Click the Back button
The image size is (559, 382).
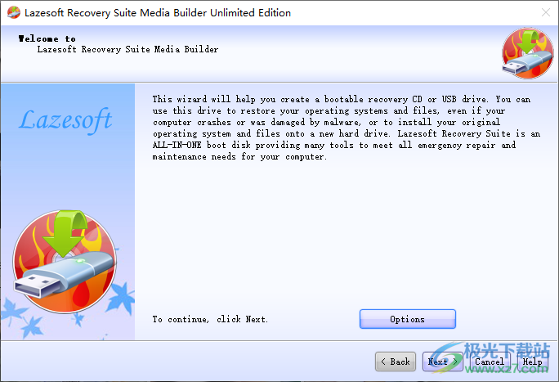[396, 362]
